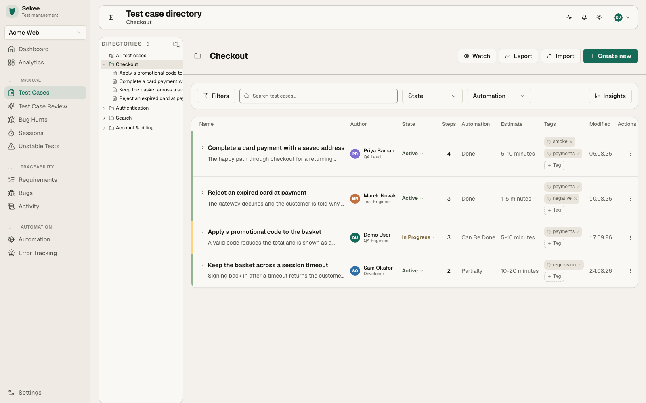The width and height of the screenshot is (646, 403).
Task: Expand the Account & billing directory
Action: coord(104,128)
